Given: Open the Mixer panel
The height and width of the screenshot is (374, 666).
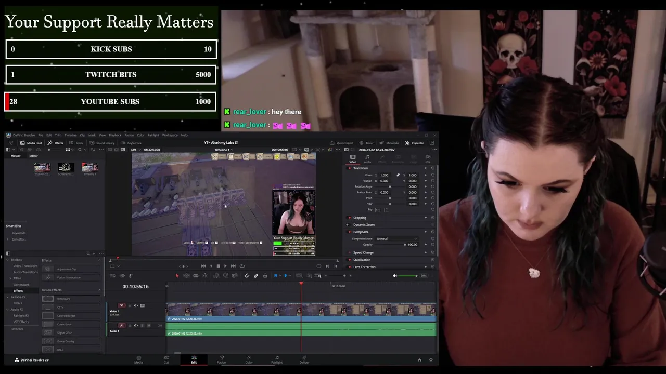Looking at the screenshot, I should click(x=366, y=143).
